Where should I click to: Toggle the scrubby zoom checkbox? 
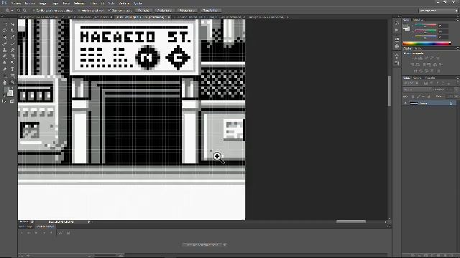click(x=109, y=11)
